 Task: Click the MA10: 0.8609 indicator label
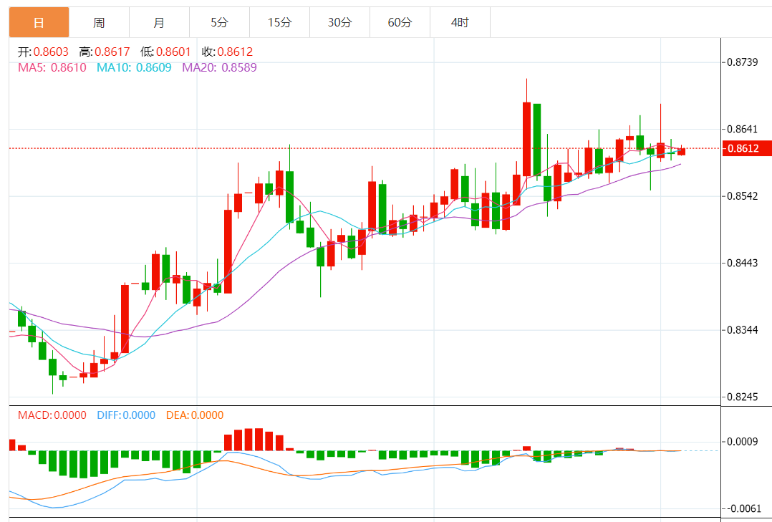click(134, 67)
